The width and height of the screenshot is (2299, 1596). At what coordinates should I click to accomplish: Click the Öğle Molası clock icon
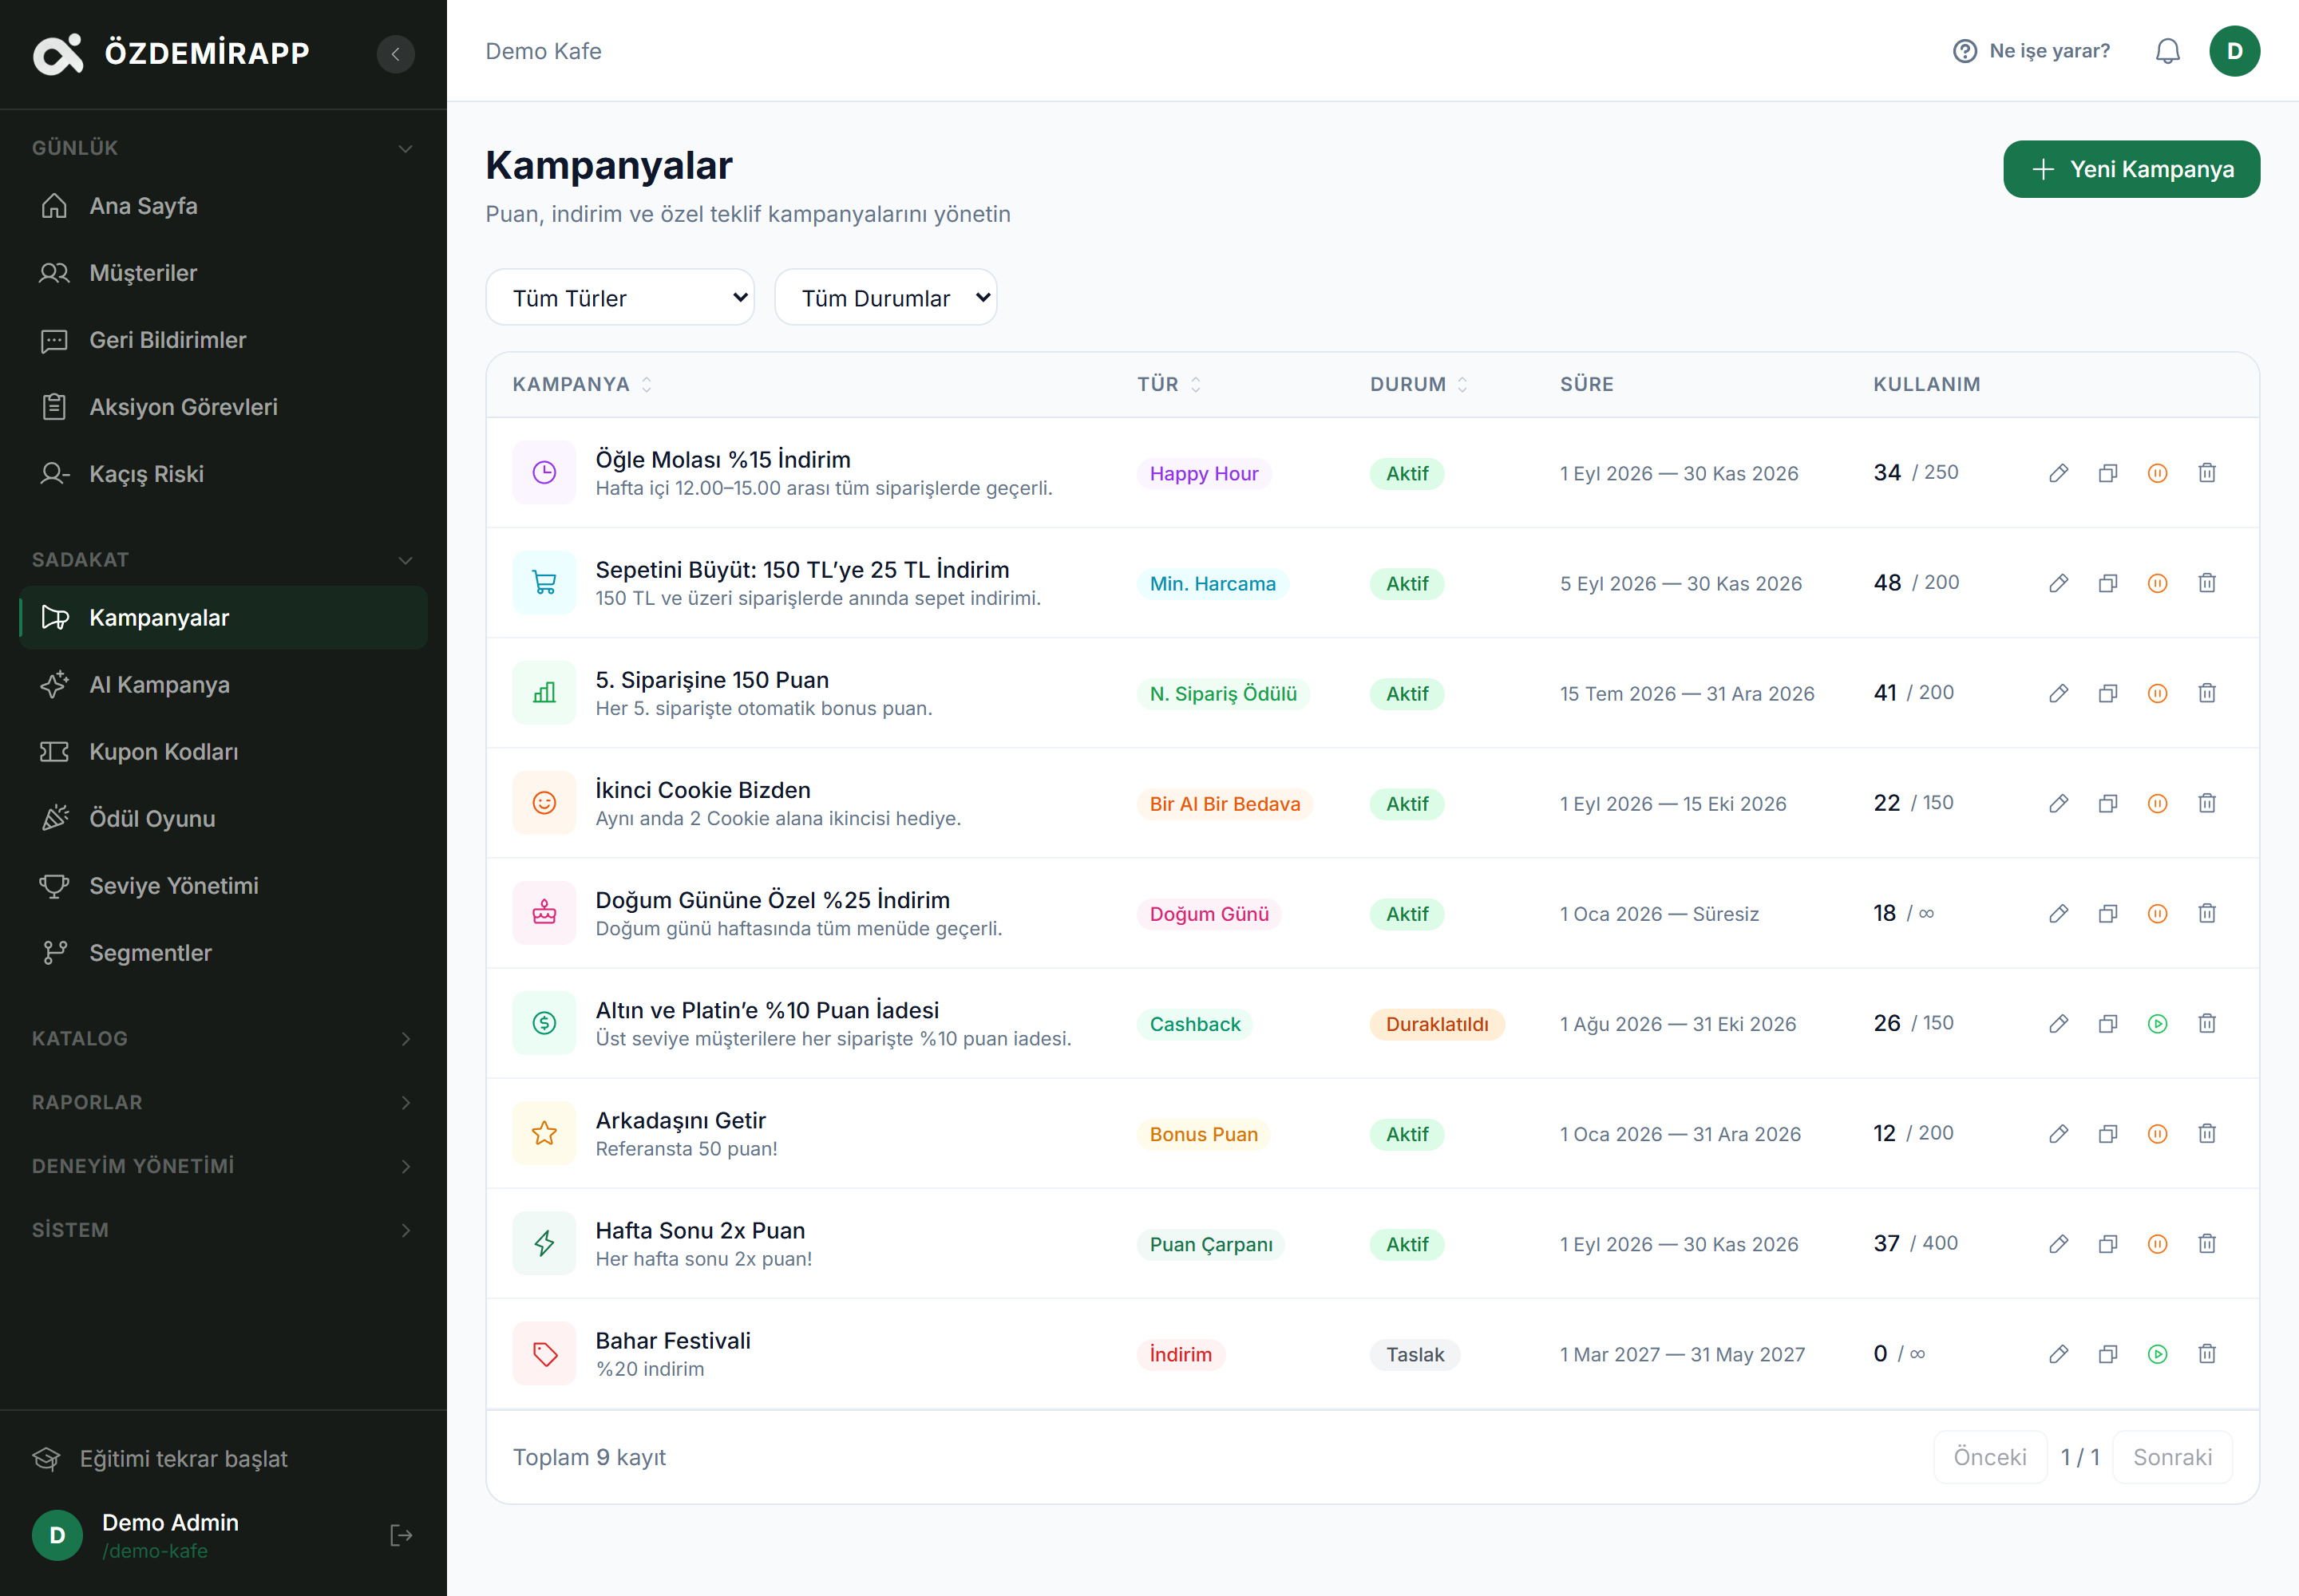[x=544, y=472]
